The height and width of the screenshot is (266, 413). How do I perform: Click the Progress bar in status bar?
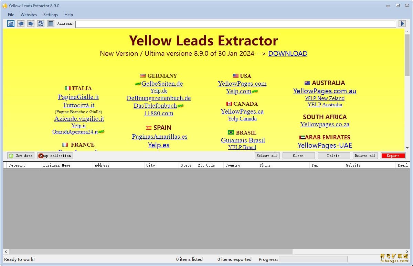(x=313, y=259)
